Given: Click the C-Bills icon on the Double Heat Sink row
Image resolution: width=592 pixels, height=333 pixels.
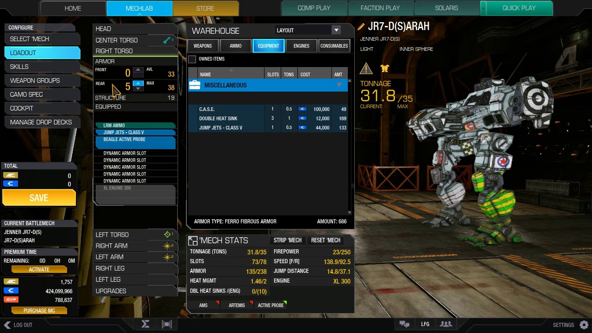Looking at the screenshot, I should [x=302, y=118].
